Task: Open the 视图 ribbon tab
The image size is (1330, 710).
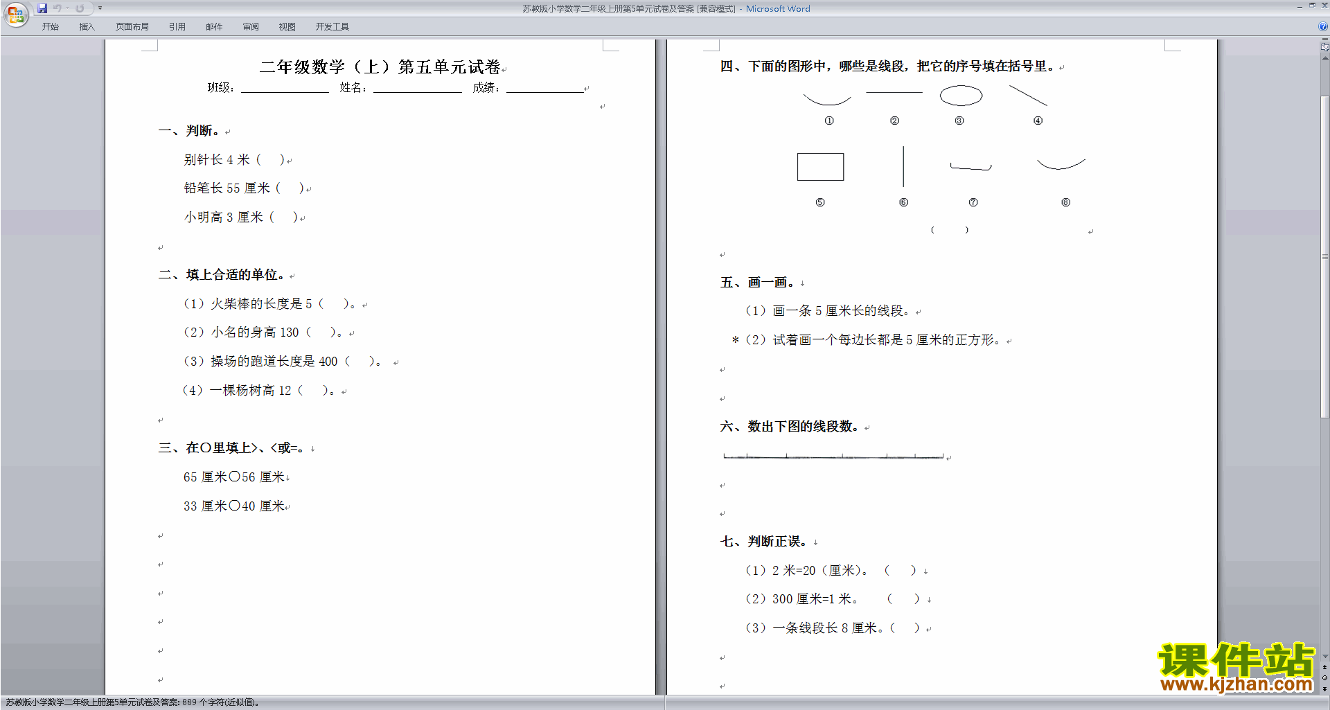Action: (x=287, y=27)
